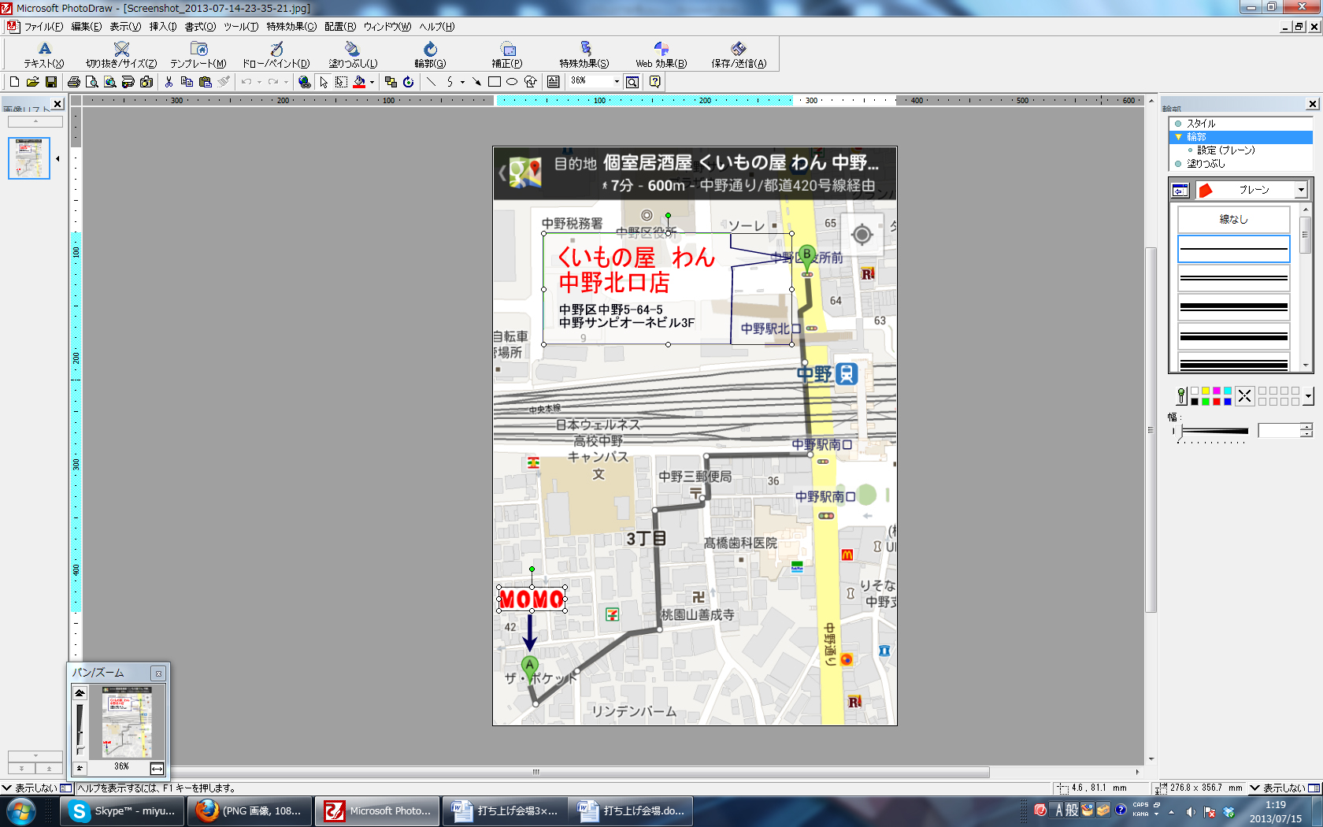Select the ellipse shape tool
This screenshot has width=1323, height=827.
512,82
